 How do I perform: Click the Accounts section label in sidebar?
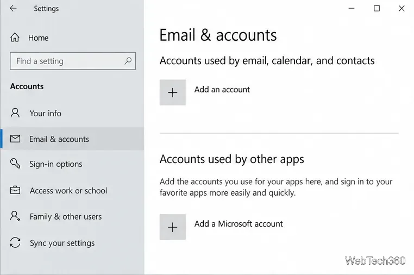point(27,86)
